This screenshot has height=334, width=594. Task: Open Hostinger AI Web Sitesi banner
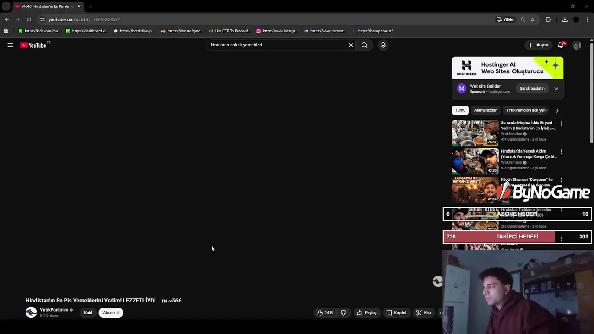click(x=508, y=68)
